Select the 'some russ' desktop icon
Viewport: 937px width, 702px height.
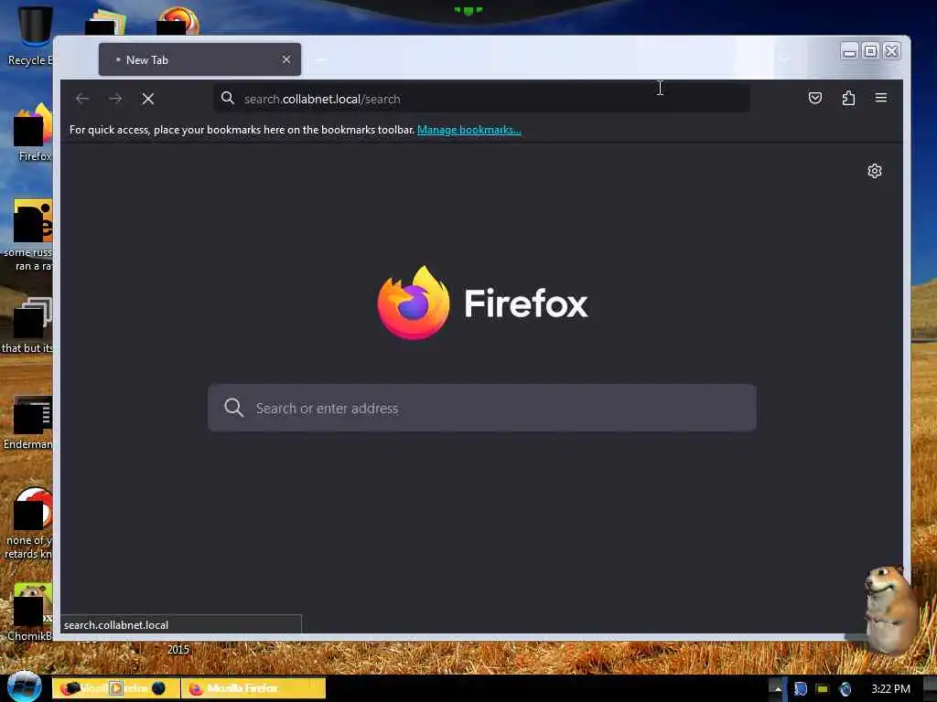point(30,235)
